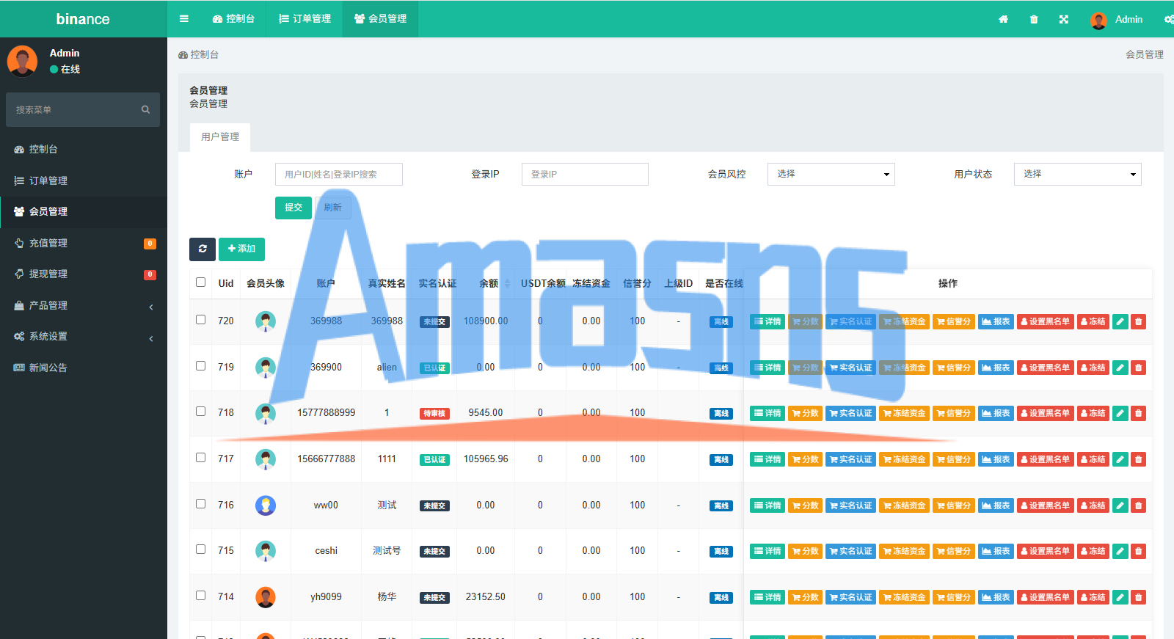Open the Admin avatar in header
This screenshot has height=639, width=1174.
coord(1098,21)
